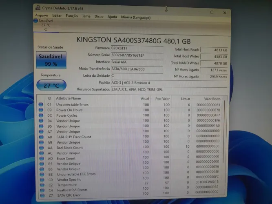Select the Power Cycles attribute name
Viewport: 272px width, 204px height.
tap(66, 115)
